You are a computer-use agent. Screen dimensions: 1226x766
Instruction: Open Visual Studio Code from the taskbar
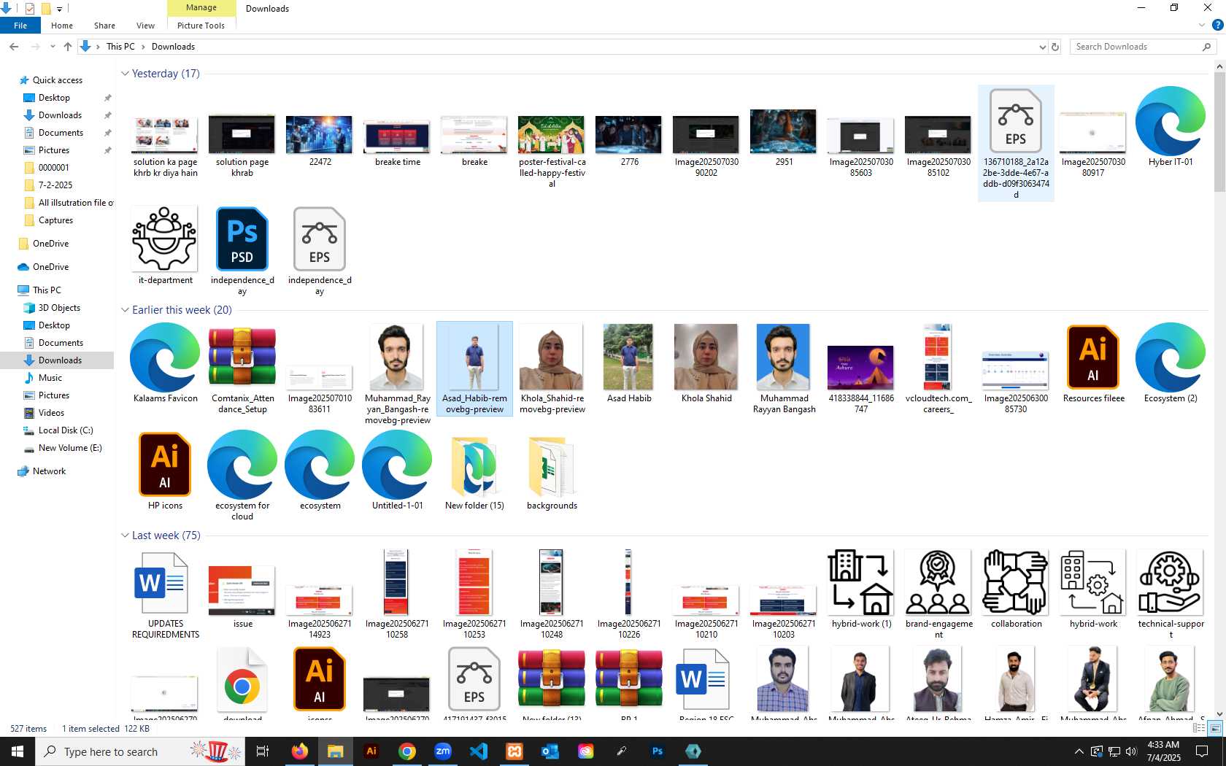479,751
